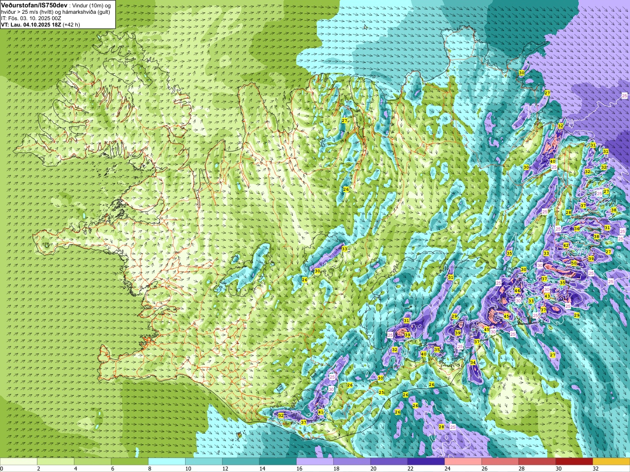
Task: Click the legend scale tick label 0
Action: coord(1,469)
